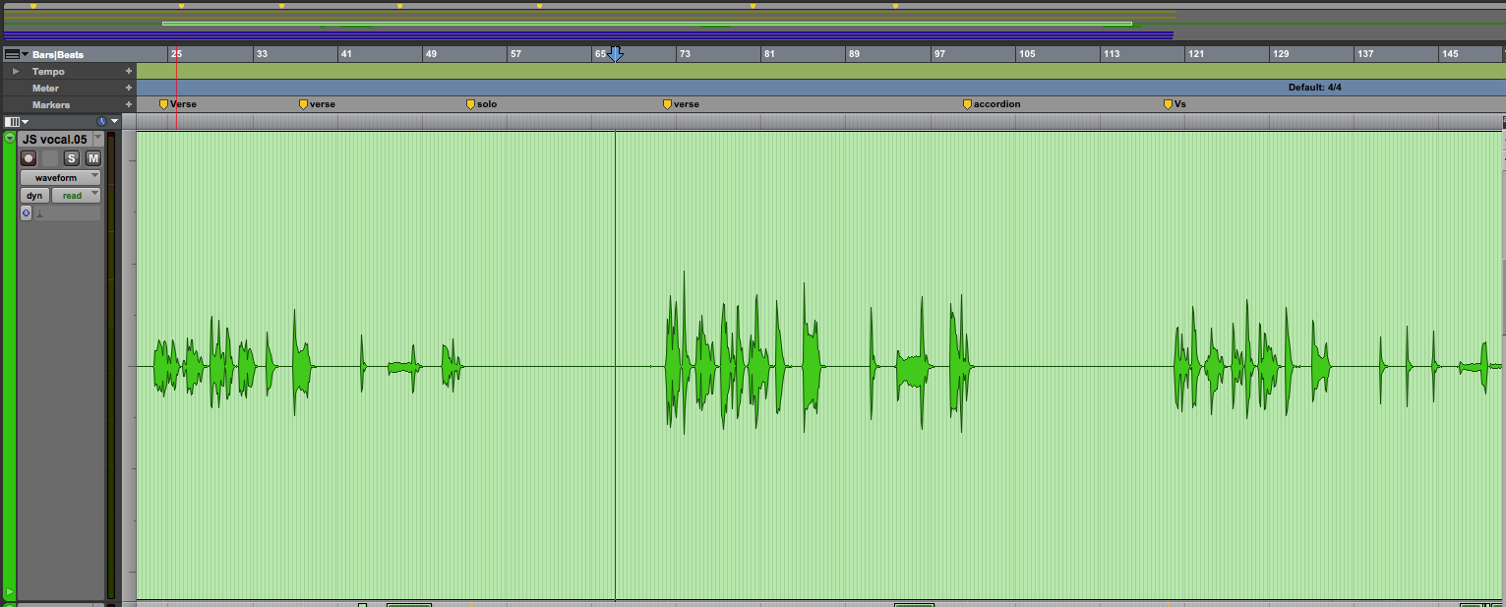1506x607 pixels.
Task: Select the Bars|Beats ruler name
Action: pos(58,55)
